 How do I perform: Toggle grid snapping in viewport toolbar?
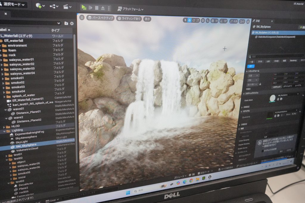pos(213,21)
